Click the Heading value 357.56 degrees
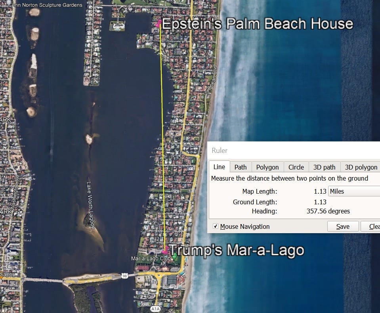This screenshot has height=313, width=380. 328,211
